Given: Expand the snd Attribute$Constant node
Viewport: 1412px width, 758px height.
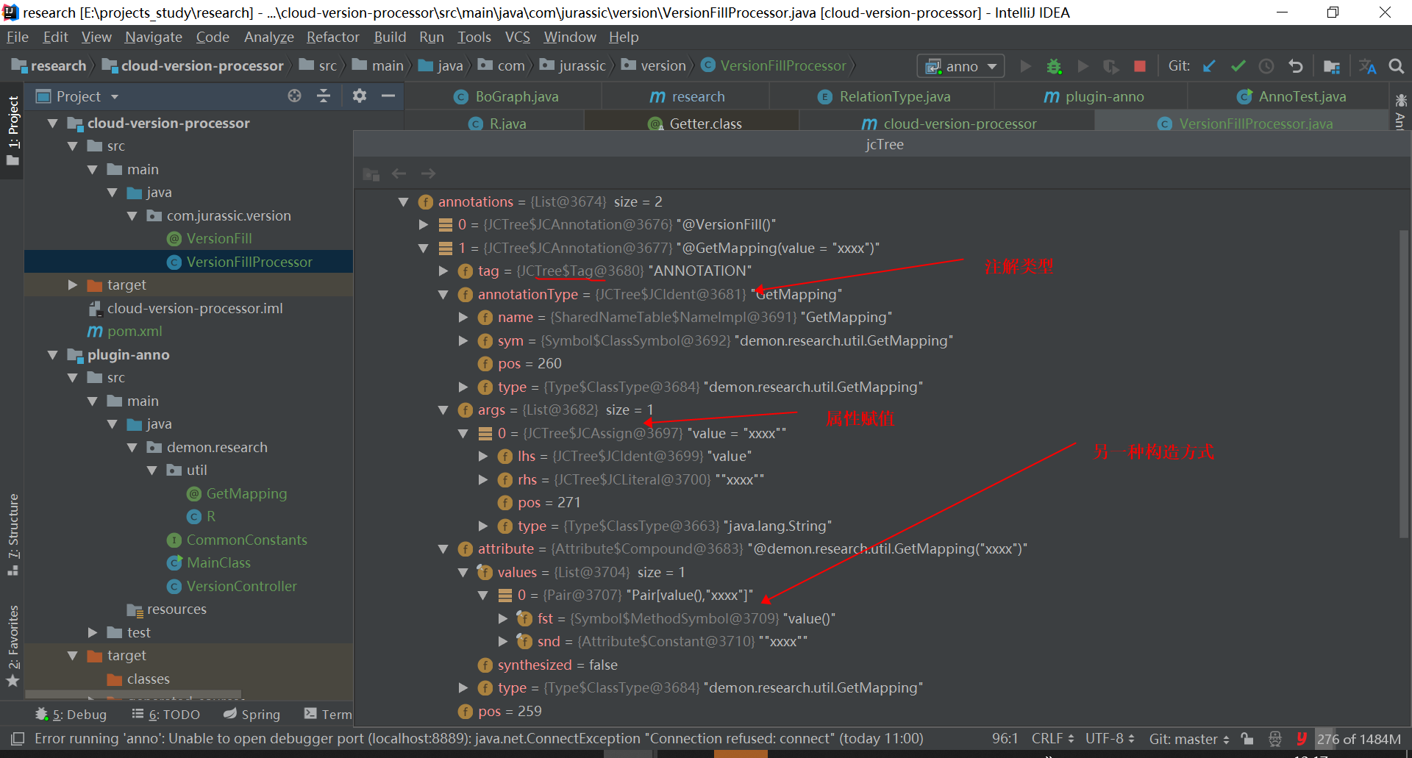Looking at the screenshot, I should 502,641.
